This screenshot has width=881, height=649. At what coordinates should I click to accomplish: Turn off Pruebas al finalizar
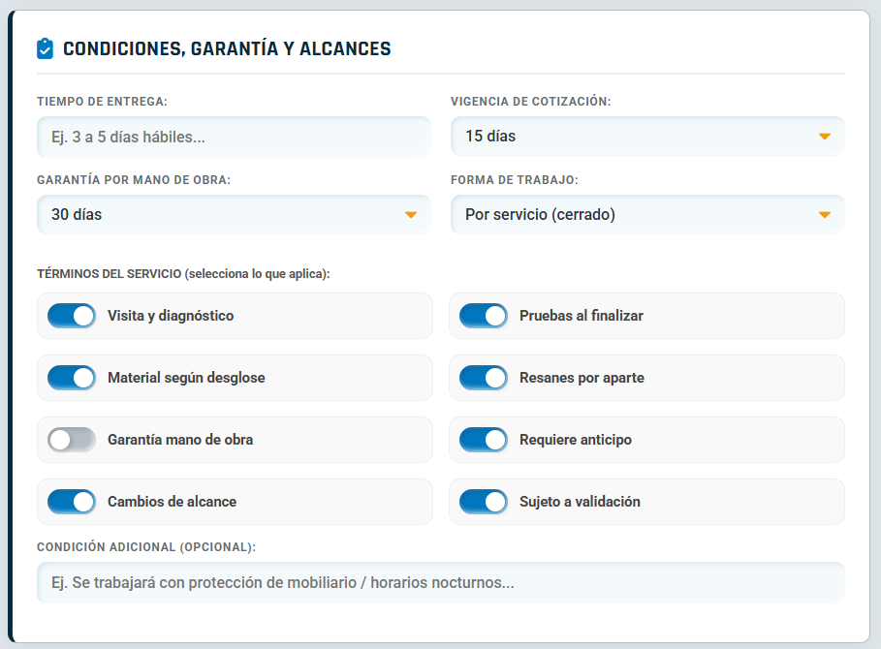point(483,316)
